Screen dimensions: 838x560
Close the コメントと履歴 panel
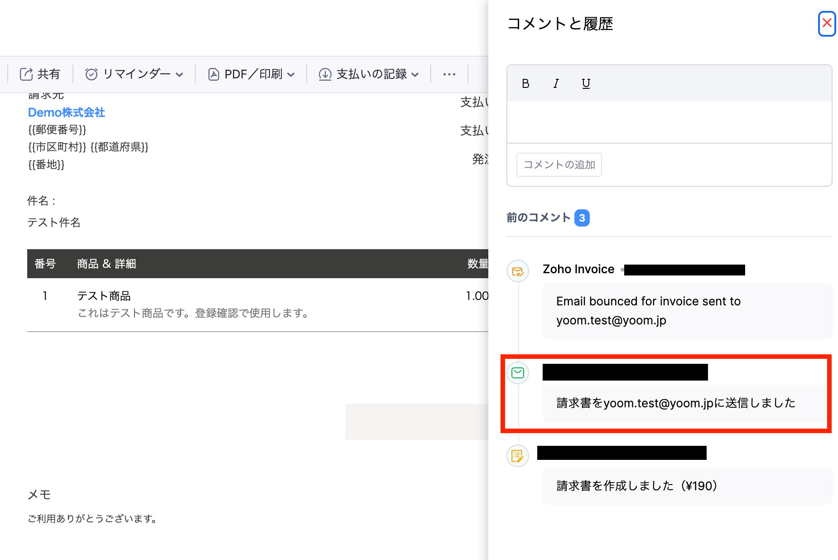pos(827,23)
